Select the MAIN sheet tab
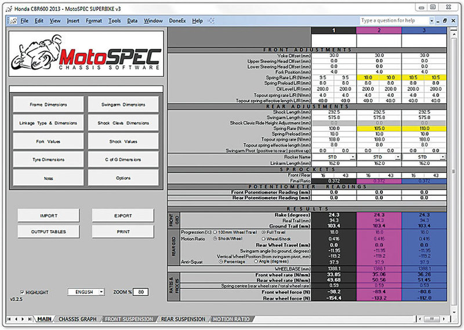 click(45, 319)
